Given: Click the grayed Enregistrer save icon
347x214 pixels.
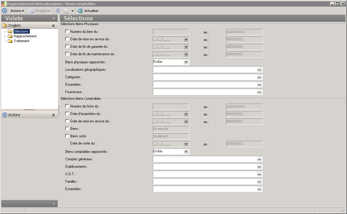Looking at the screenshot, I should click(31, 11).
